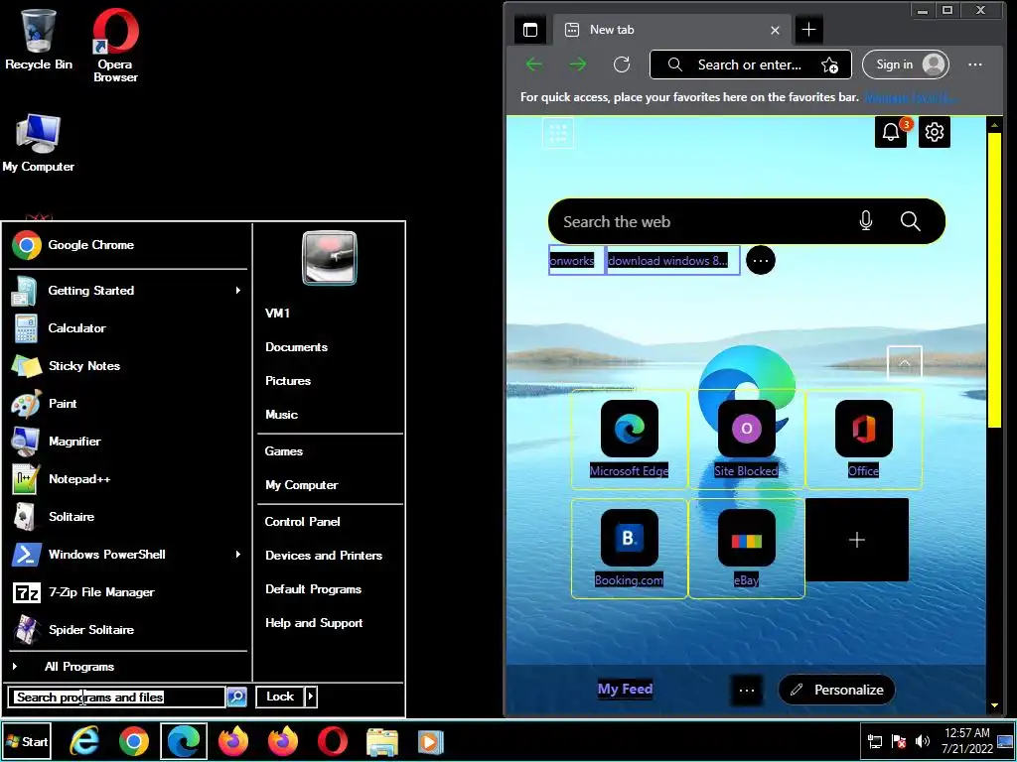Open 7-Zip File Manager
Viewport: 1017px width, 762px height.
pyautogui.click(x=128, y=592)
